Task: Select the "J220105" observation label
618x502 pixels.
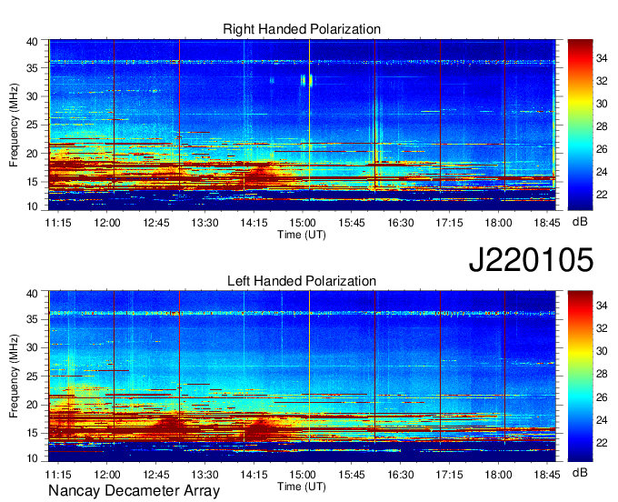Action: [531, 259]
